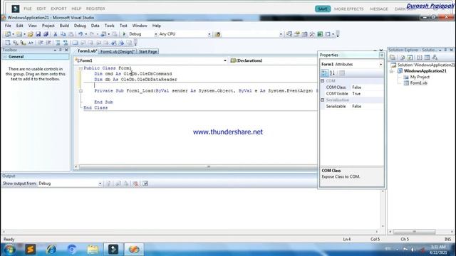Viewport: 456px width, 256px height.
Task: Click the Toggle Bookmark icon in text toolbar
Action: coord(75,43)
